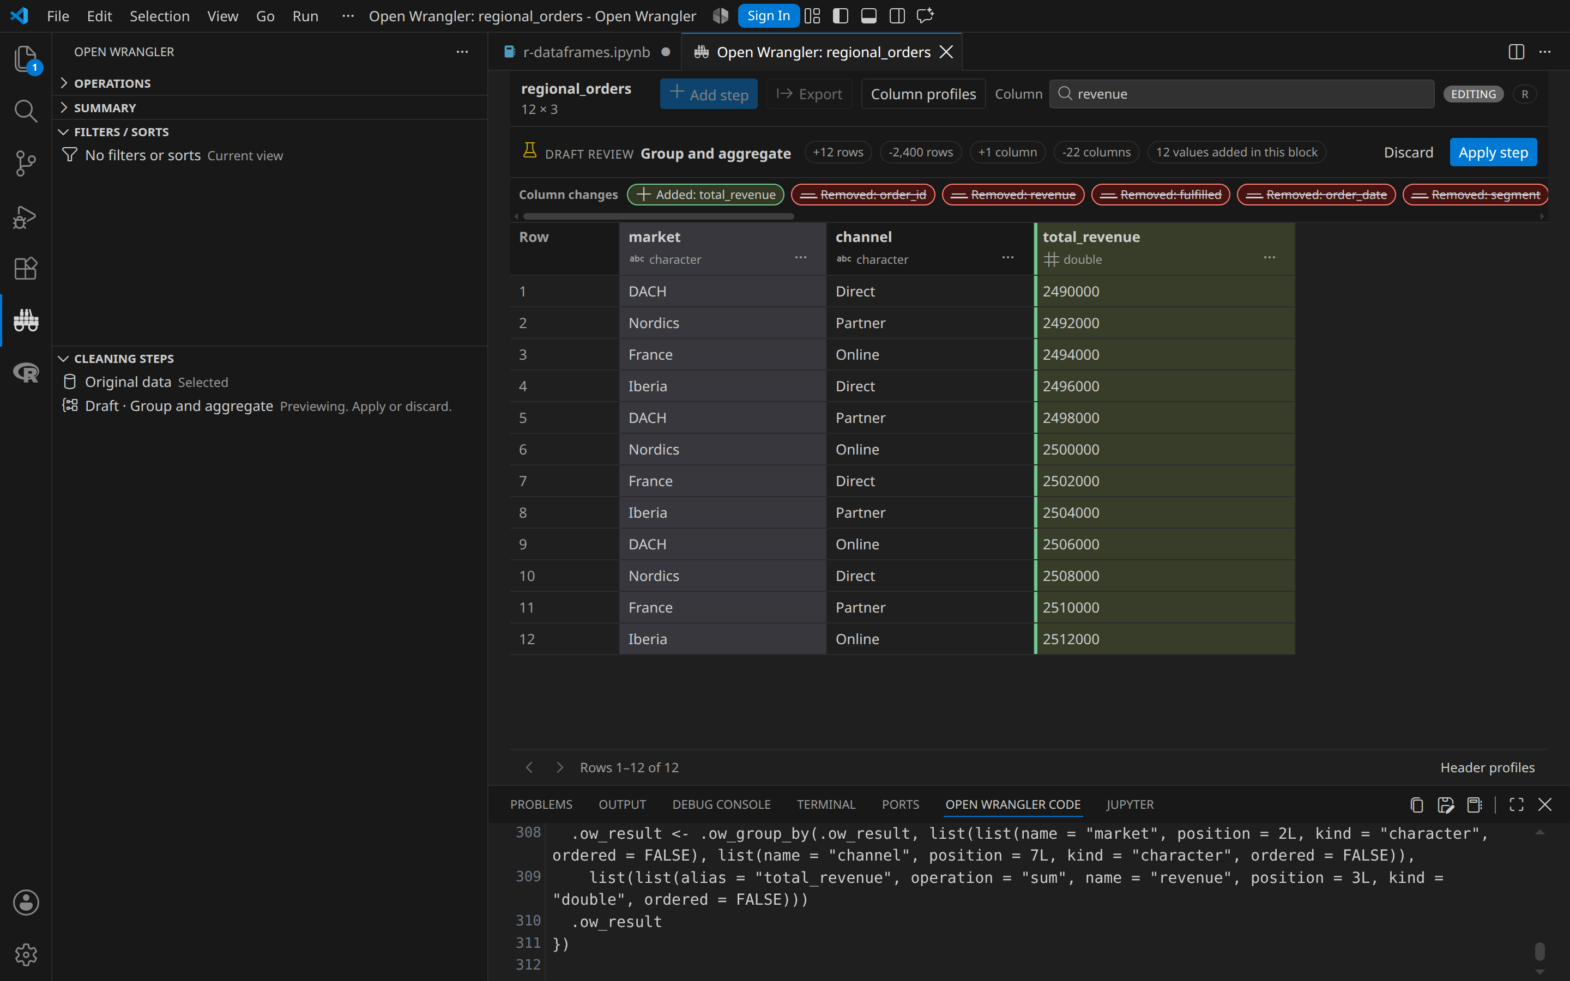Screen dimensions: 1570x981
Task: Collapse the CLEANING STEPS section
Action: [x=269, y=358]
